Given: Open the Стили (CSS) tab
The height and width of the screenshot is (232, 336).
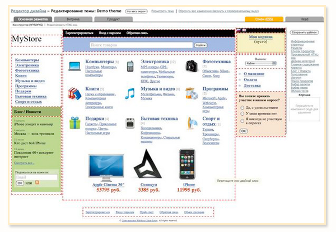Looking at the screenshot, I should point(264,19).
